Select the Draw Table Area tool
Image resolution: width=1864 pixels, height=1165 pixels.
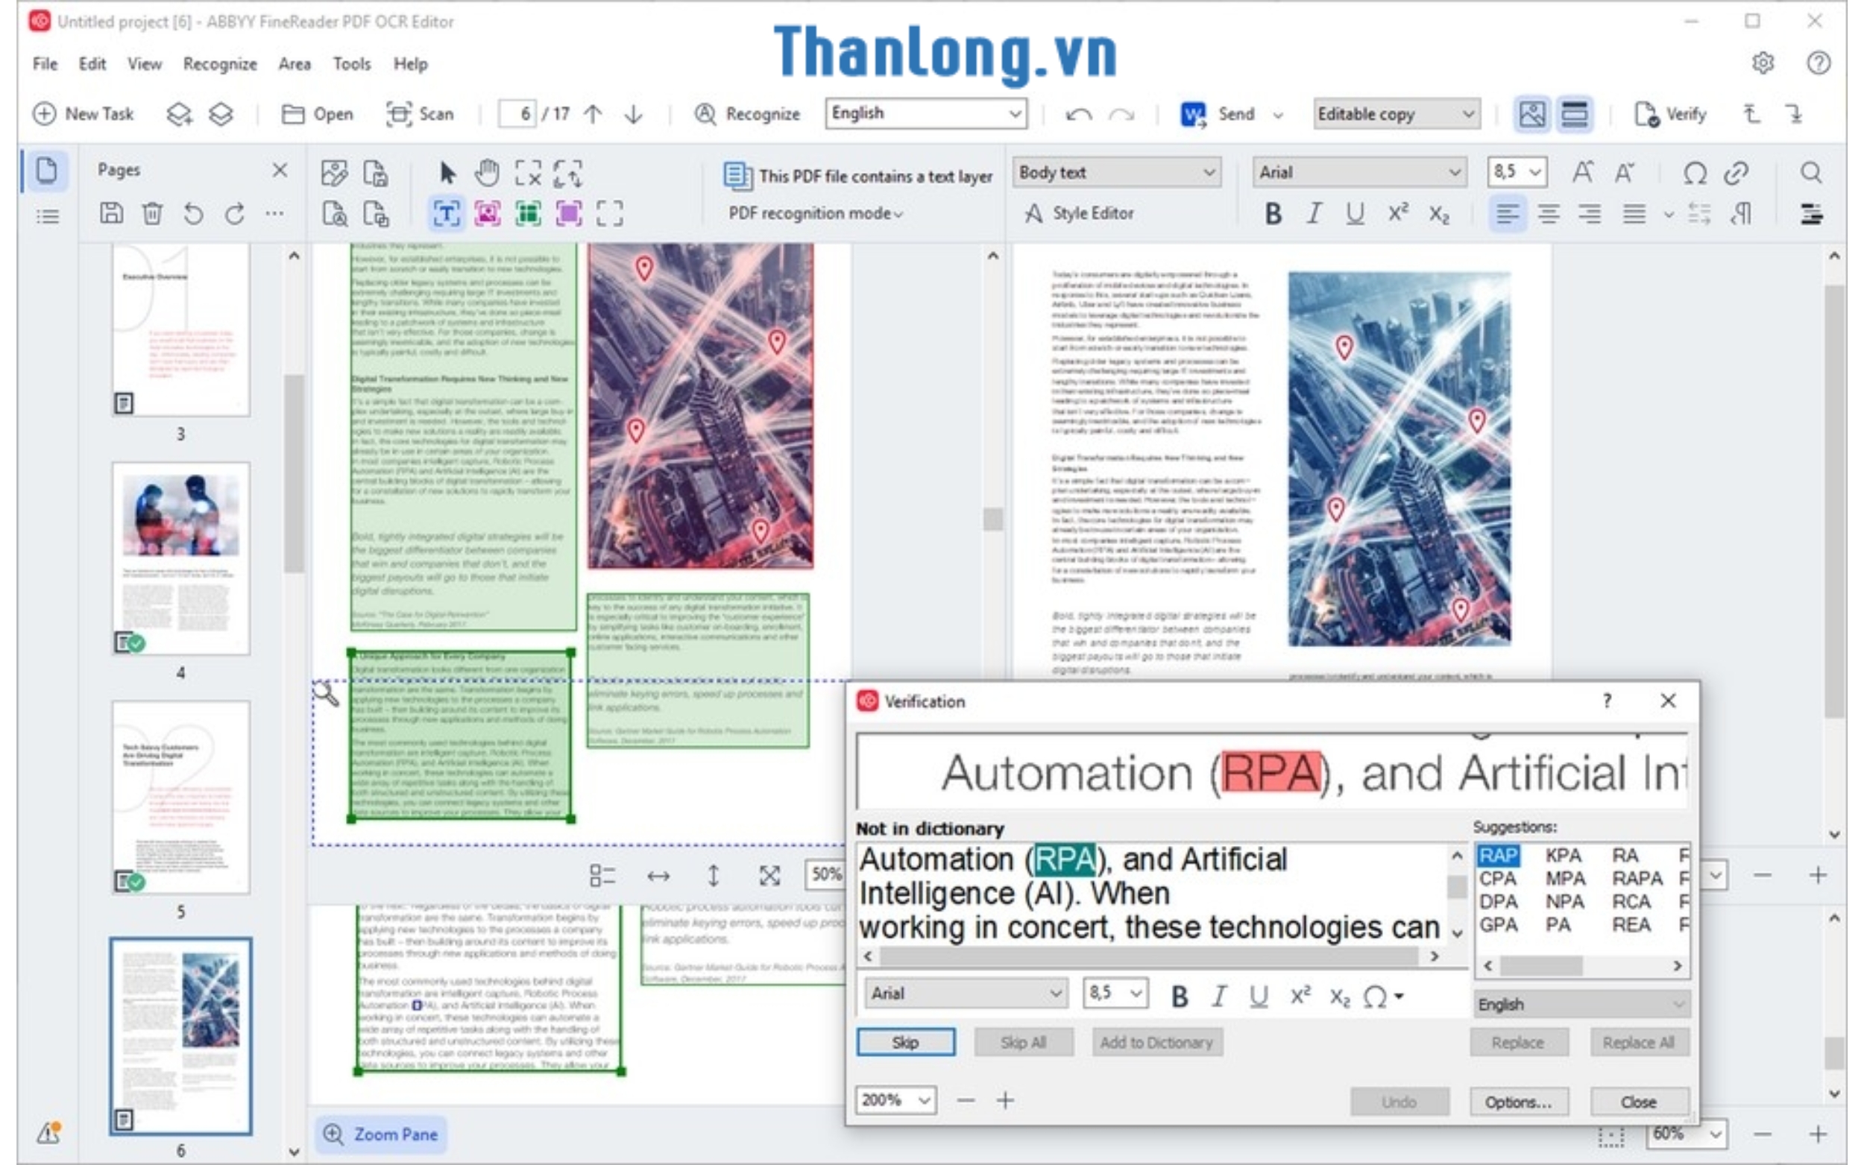point(529,213)
